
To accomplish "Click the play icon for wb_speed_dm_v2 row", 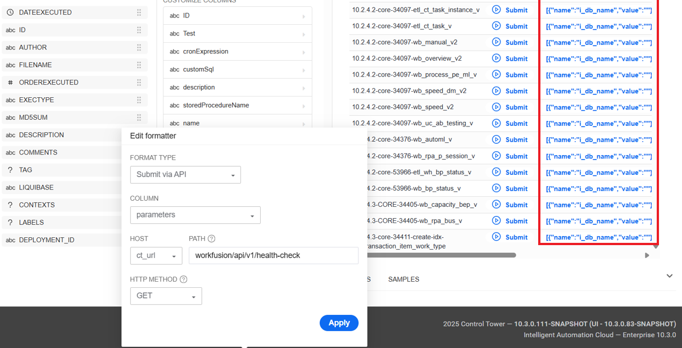I will [x=496, y=91].
